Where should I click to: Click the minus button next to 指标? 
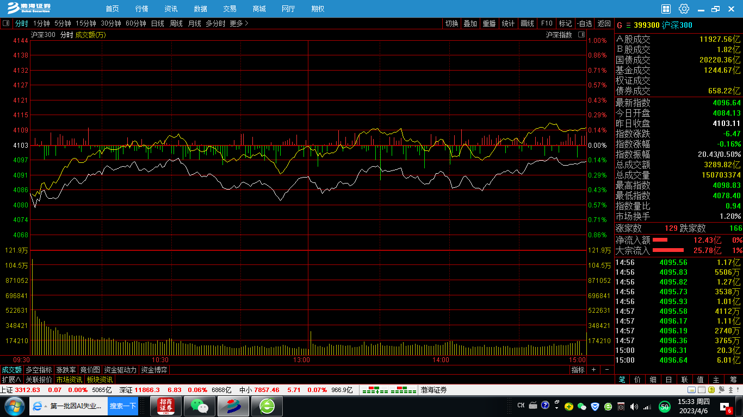click(606, 370)
